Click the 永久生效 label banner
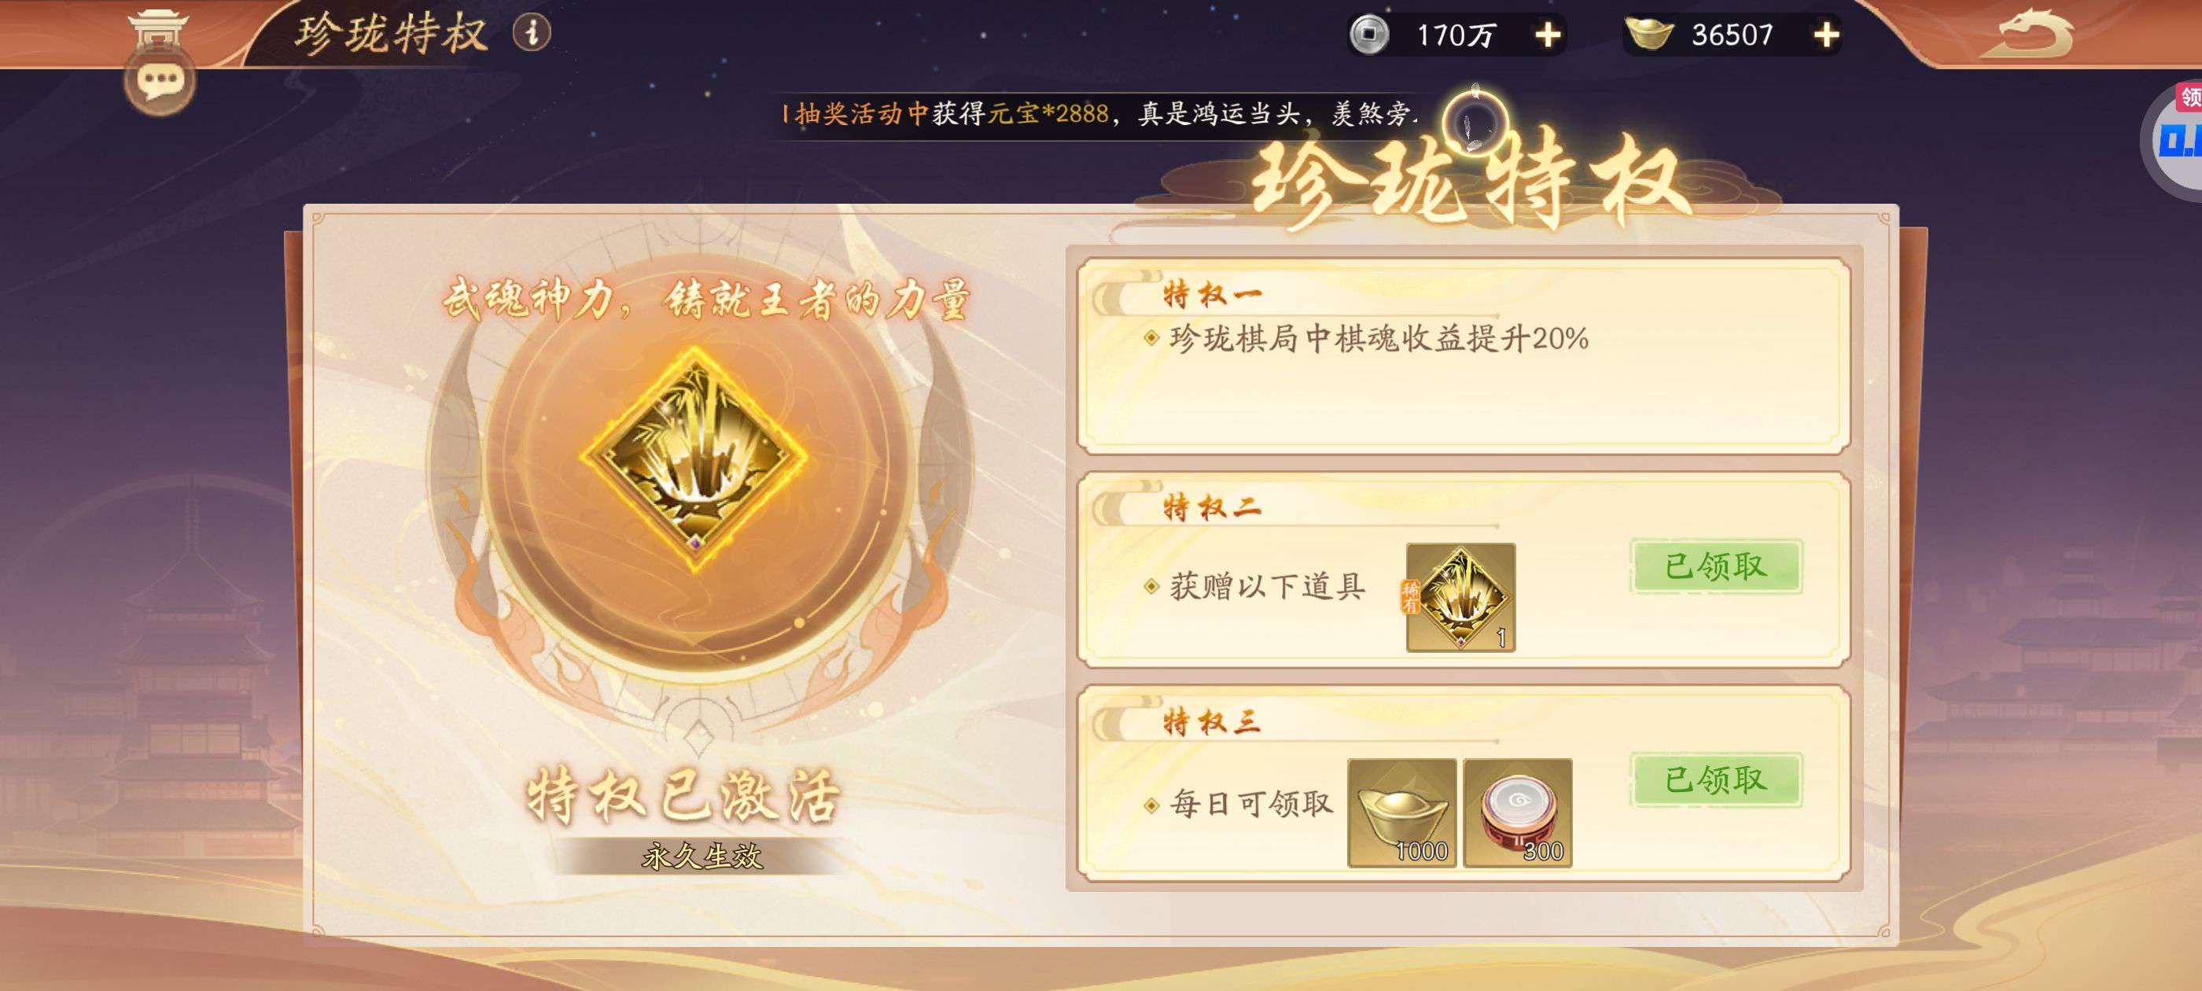 (701, 856)
